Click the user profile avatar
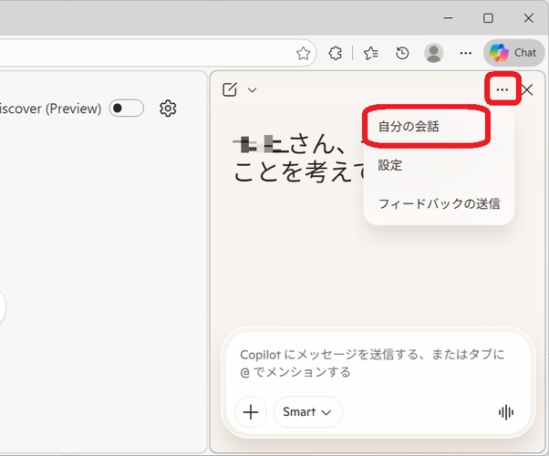This screenshot has height=456, width=549. pos(434,53)
